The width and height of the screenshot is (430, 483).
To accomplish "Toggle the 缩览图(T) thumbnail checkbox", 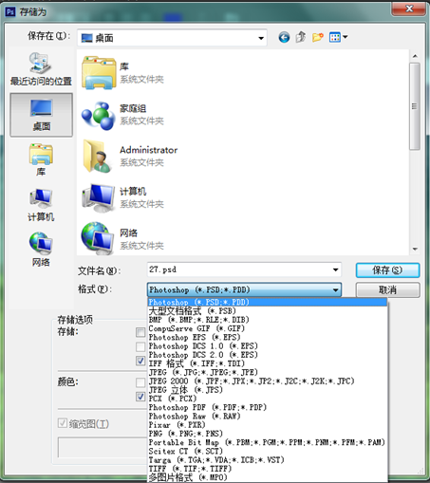I will (63, 423).
